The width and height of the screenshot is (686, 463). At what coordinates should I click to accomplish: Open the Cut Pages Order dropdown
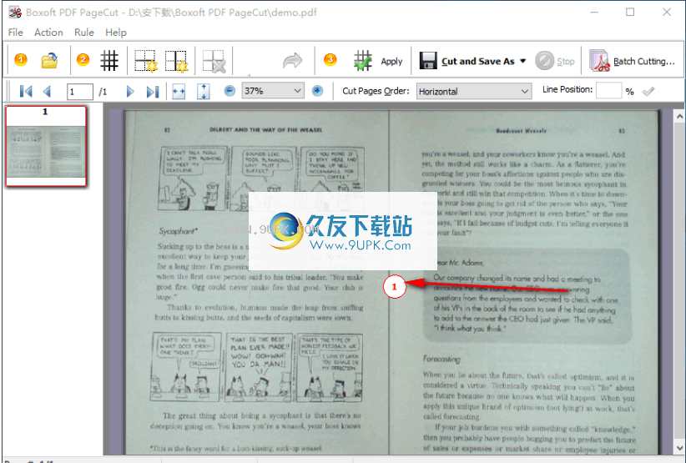pyautogui.click(x=474, y=92)
